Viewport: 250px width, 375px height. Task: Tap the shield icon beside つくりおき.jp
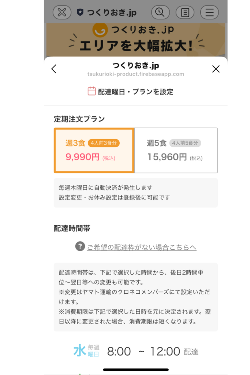[80, 12]
